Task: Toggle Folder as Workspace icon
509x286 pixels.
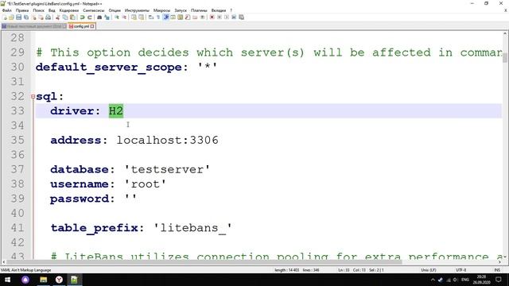Action: 195,17
